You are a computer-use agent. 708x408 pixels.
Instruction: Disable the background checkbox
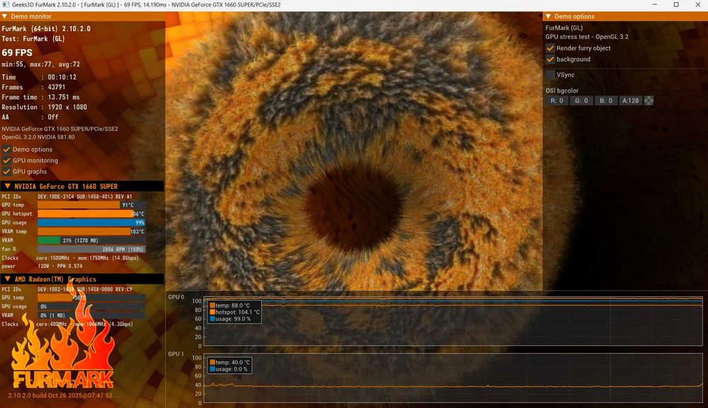(x=550, y=59)
